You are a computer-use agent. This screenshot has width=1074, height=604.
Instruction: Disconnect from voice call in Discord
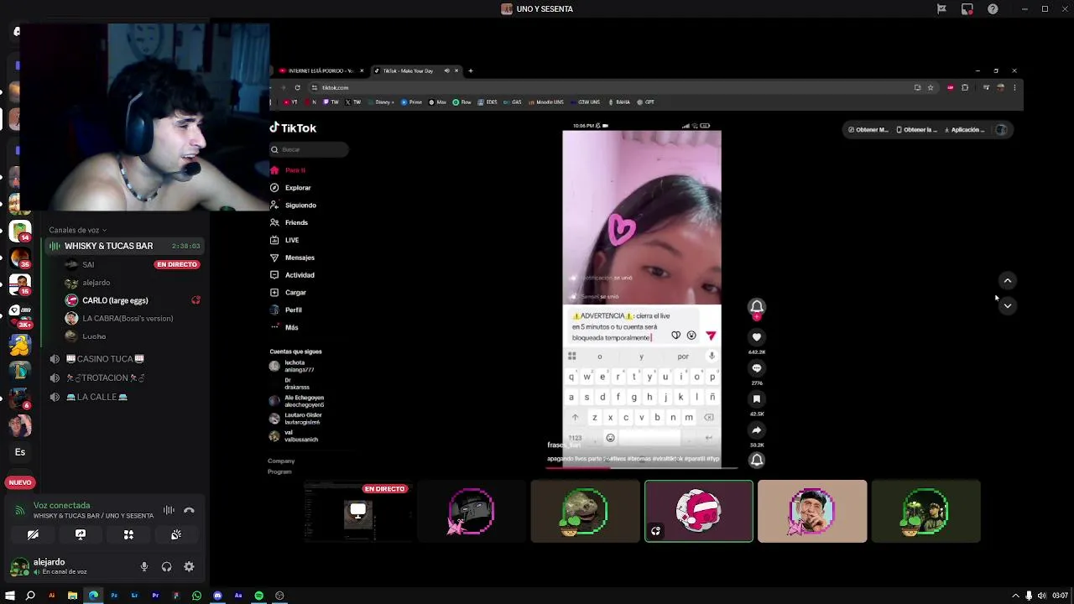coord(189,510)
